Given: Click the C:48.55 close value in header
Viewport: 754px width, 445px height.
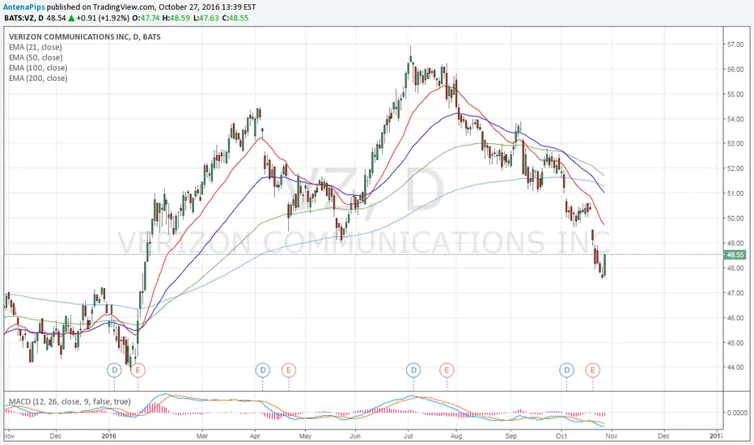Looking at the screenshot, I should coord(235,19).
